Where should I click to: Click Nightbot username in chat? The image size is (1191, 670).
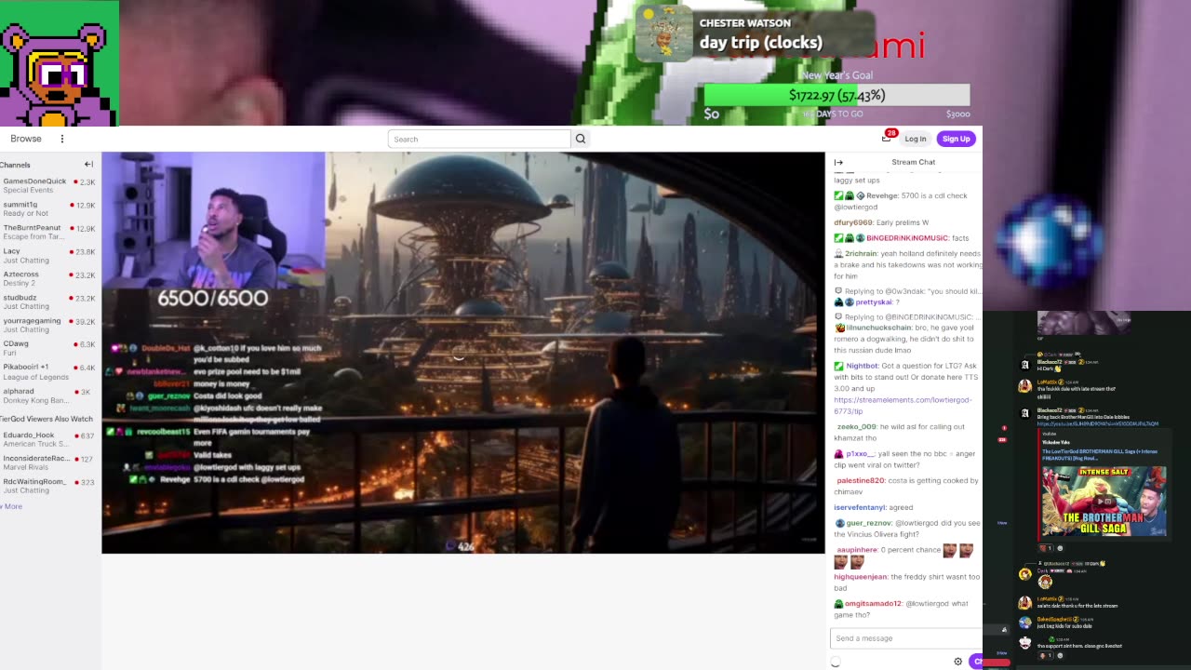[862, 366]
